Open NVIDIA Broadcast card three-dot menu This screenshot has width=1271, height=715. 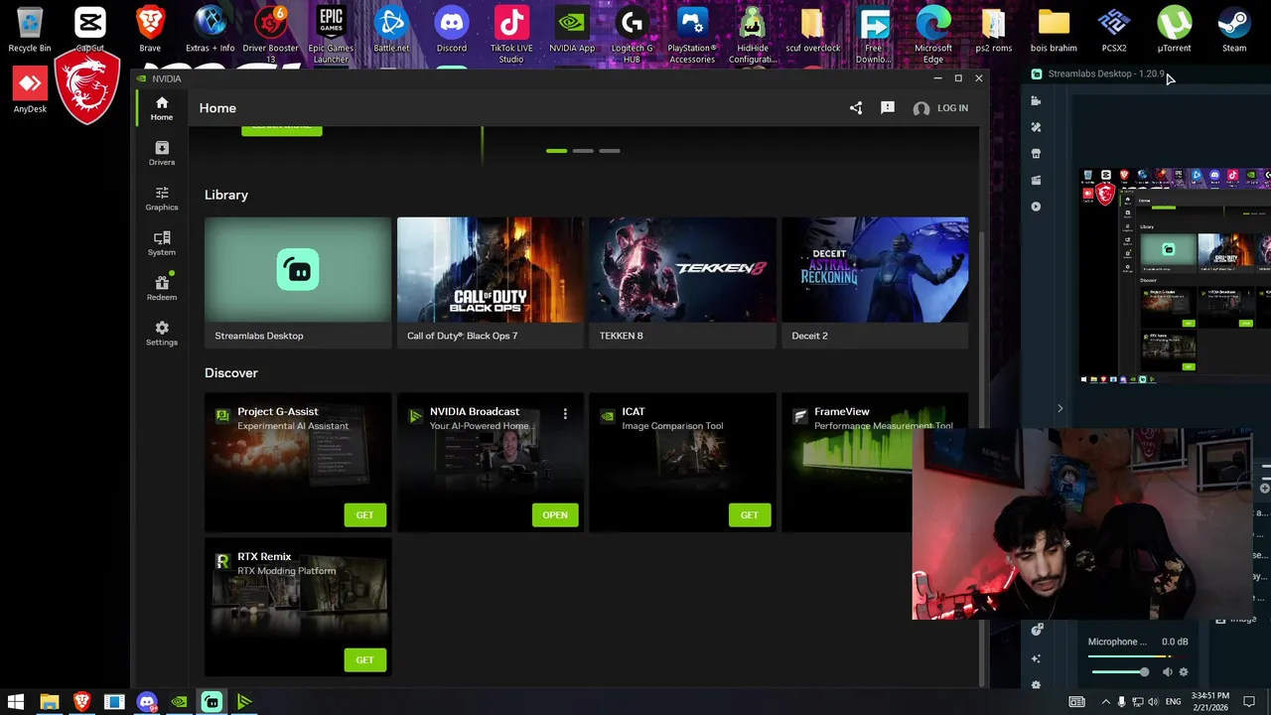(x=565, y=413)
